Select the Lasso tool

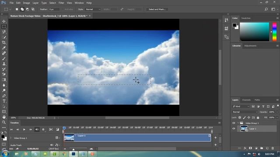(x=4, y=32)
